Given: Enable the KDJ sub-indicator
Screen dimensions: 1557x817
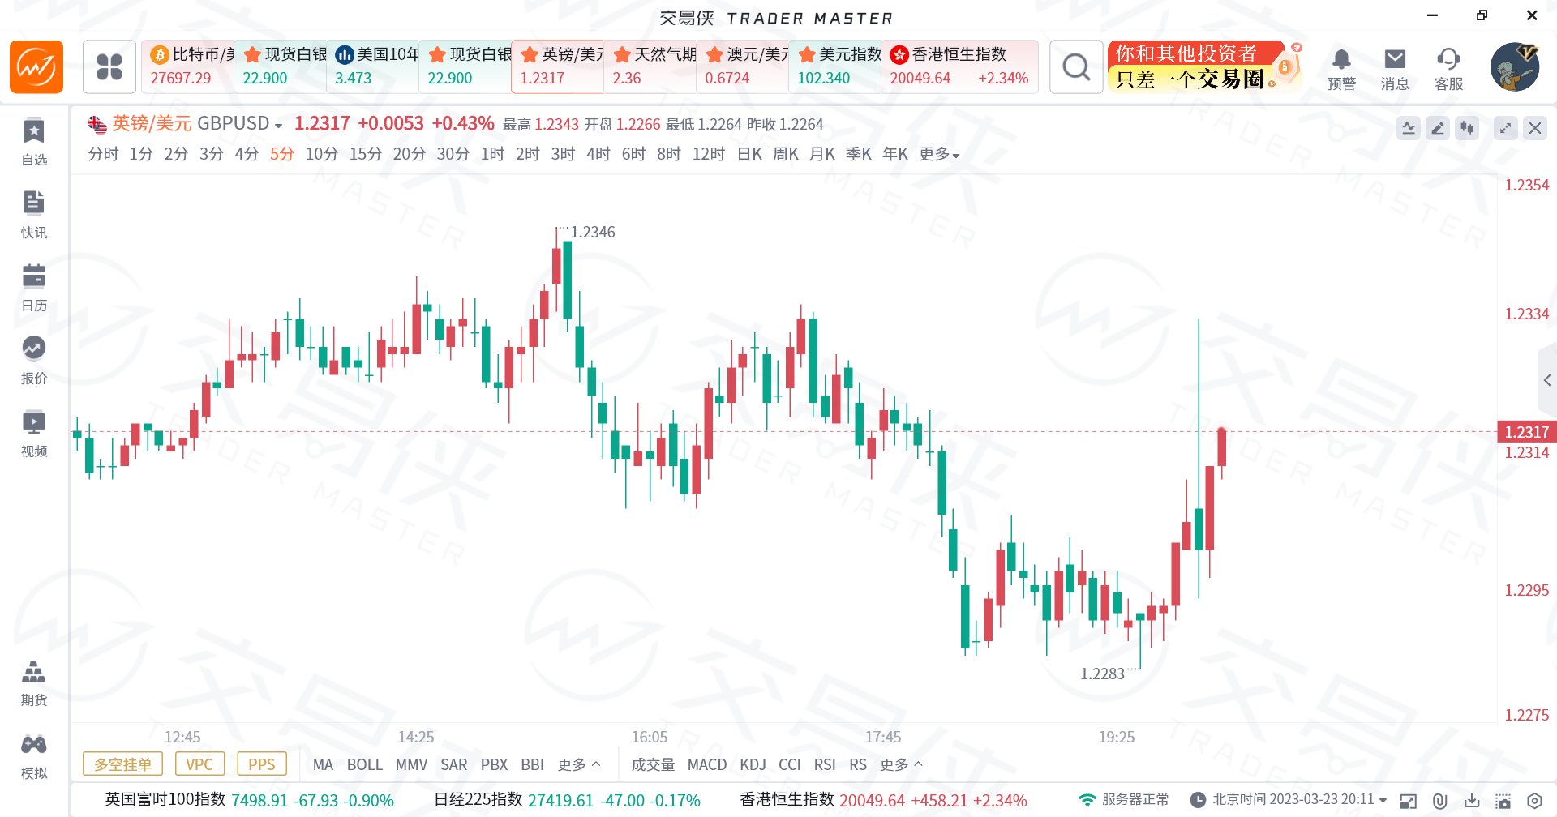Looking at the screenshot, I should (753, 764).
